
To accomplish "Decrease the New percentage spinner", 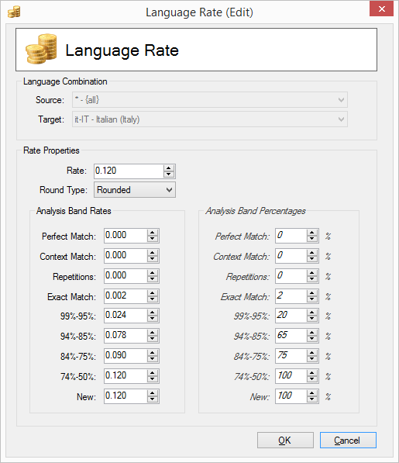I will (x=311, y=399).
